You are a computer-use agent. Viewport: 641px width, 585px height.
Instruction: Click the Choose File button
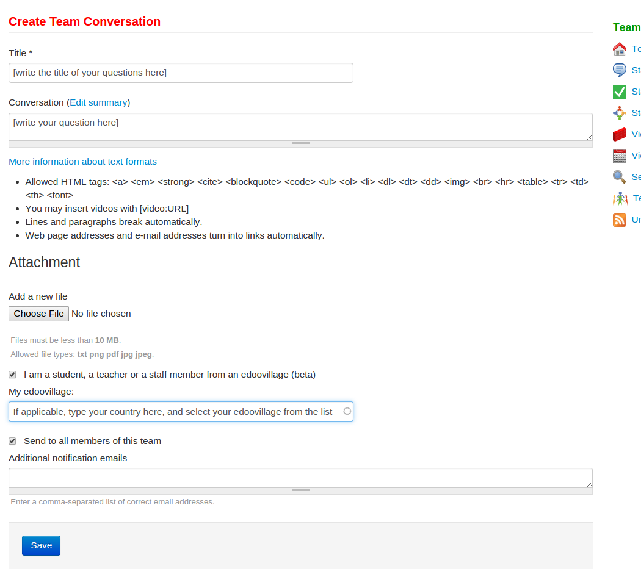[38, 314]
